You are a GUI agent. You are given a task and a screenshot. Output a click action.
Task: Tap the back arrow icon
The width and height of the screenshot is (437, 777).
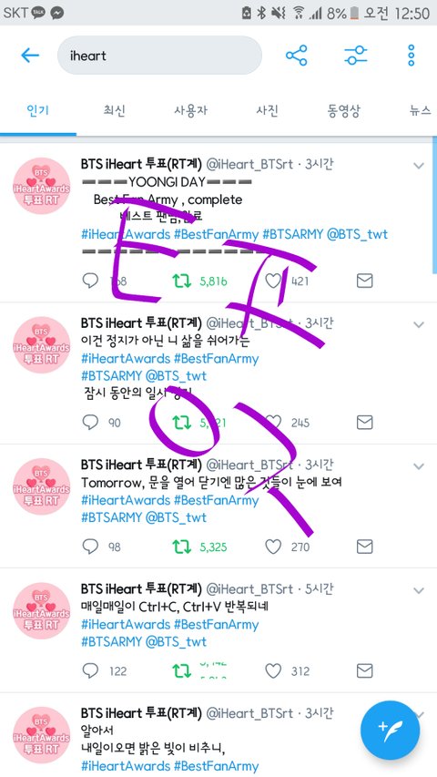30,56
